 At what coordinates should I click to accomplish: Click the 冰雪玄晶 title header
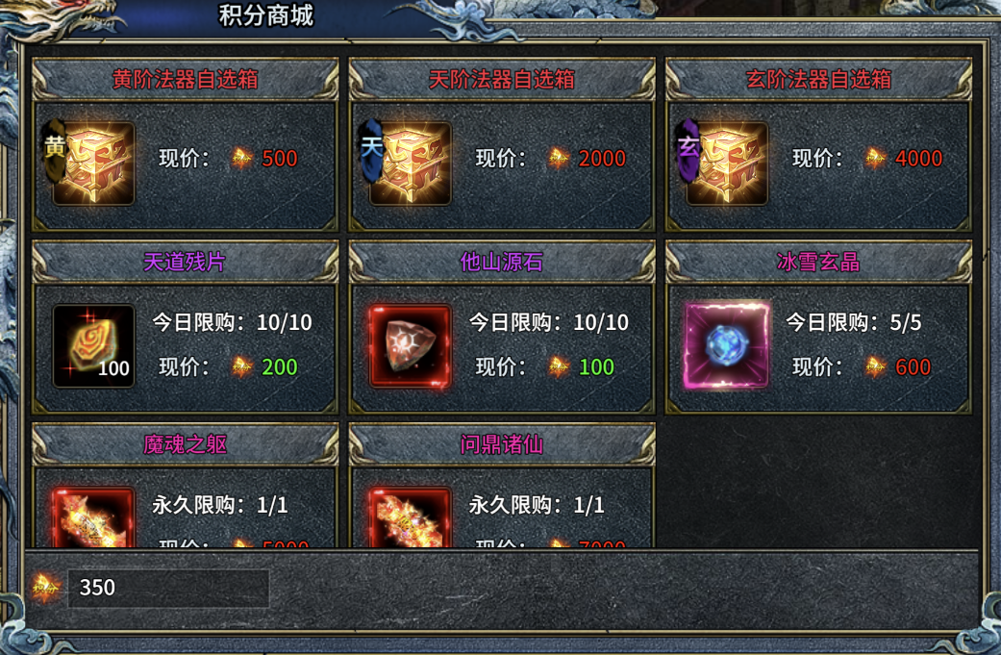pos(818,262)
